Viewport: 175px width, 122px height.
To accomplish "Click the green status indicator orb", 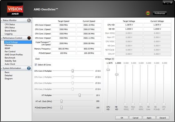I will click(x=148, y=13).
